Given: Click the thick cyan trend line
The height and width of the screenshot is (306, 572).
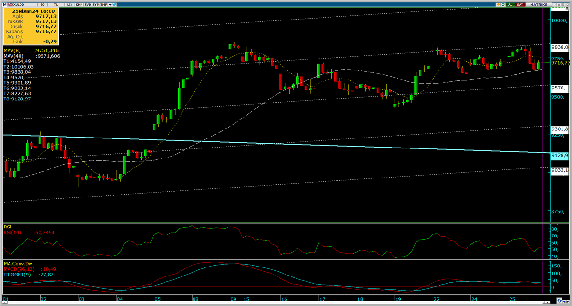Looking at the screenshot, I should pyautogui.click(x=276, y=144).
